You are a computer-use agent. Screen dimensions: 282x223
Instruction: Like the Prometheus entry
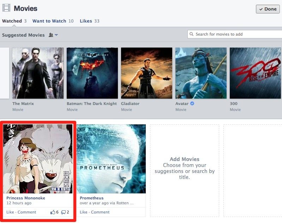[x=83, y=212]
